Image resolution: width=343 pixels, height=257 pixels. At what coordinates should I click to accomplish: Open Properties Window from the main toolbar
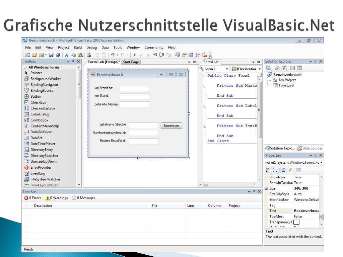(184, 55)
